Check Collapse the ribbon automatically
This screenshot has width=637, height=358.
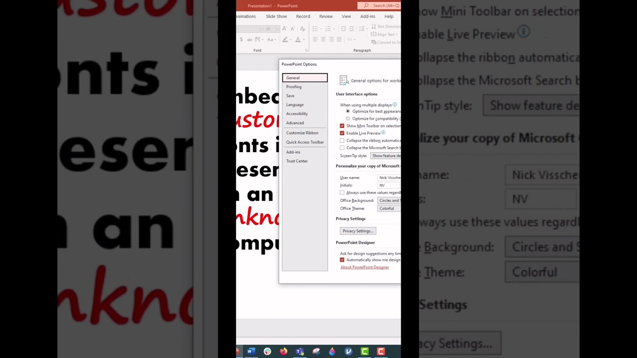point(342,141)
